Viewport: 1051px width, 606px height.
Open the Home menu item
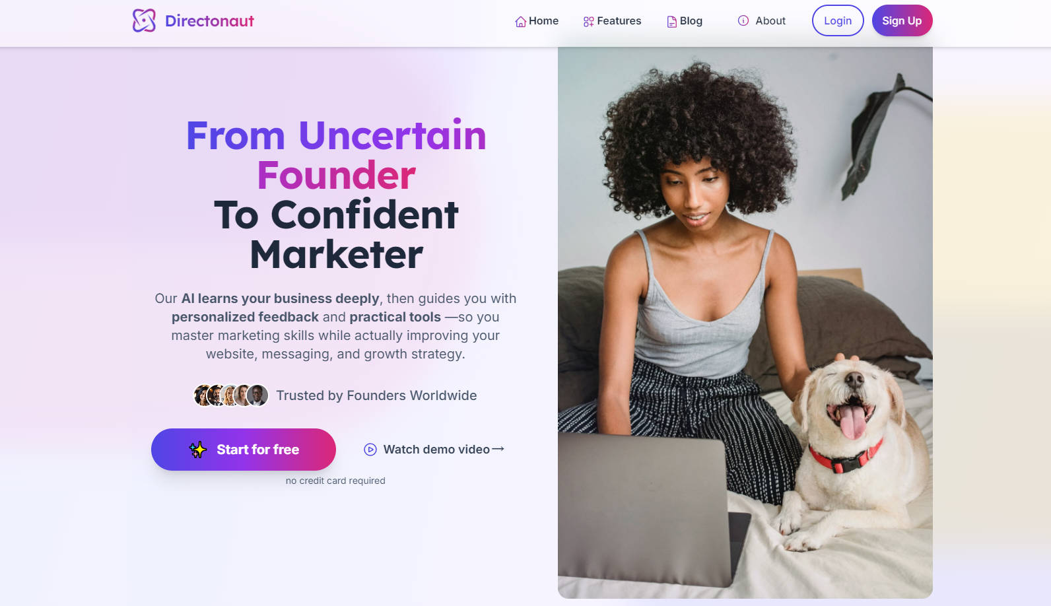(537, 21)
